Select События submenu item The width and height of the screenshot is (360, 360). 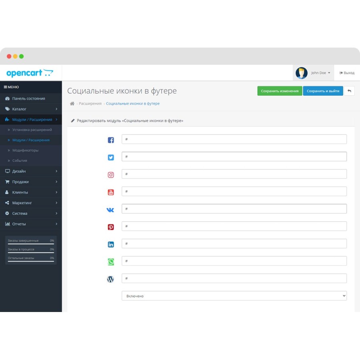click(31, 161)
